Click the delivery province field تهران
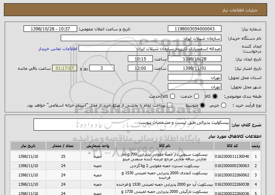Viewport: 275px width, 195px height. (195, 78)
